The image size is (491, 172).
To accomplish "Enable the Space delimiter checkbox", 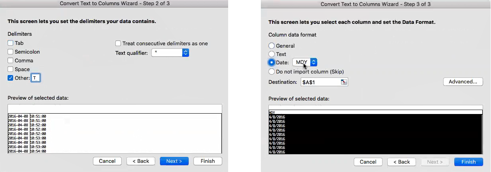I will pyautogui.click(x=10, y=69).
